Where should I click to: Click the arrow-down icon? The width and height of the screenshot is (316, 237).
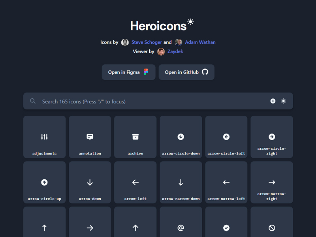point(90,182)
